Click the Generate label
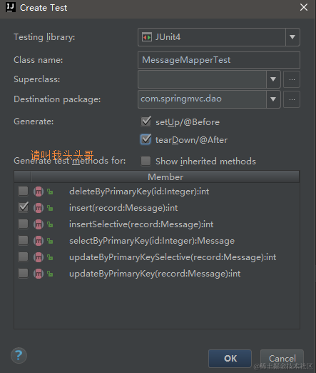 (34, 121)
